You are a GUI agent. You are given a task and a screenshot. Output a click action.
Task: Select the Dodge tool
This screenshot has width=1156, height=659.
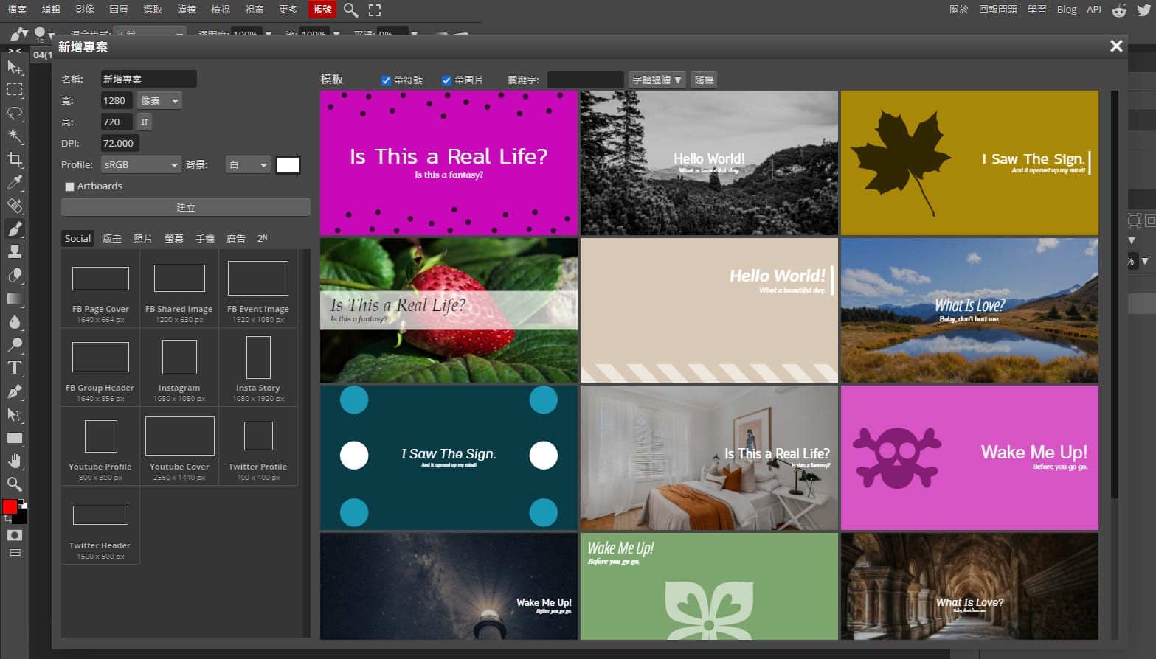[15, 345]
